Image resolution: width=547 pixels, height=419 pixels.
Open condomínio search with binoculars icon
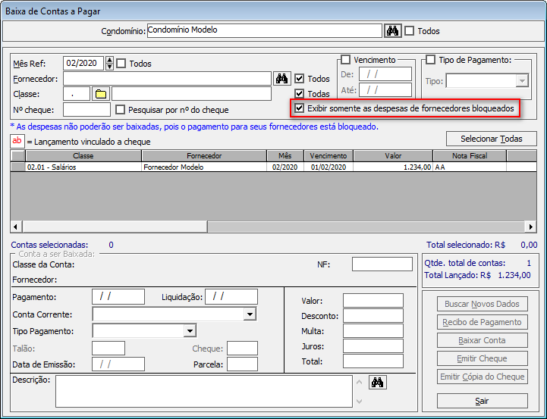pos(393,31)
